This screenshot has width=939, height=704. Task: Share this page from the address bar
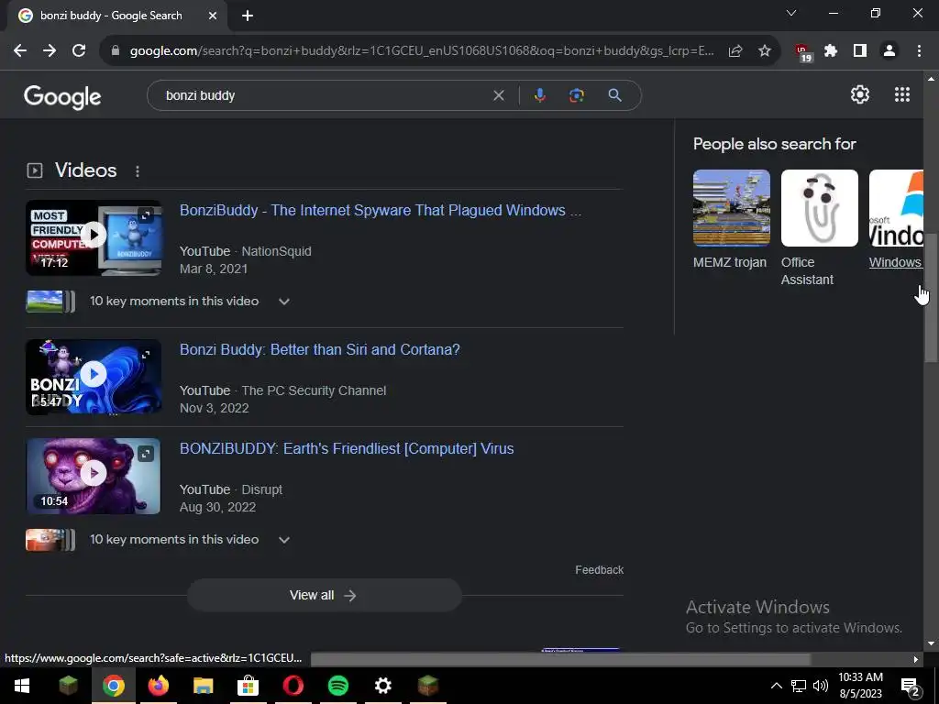pyautogui.click(x=735, y=51)
